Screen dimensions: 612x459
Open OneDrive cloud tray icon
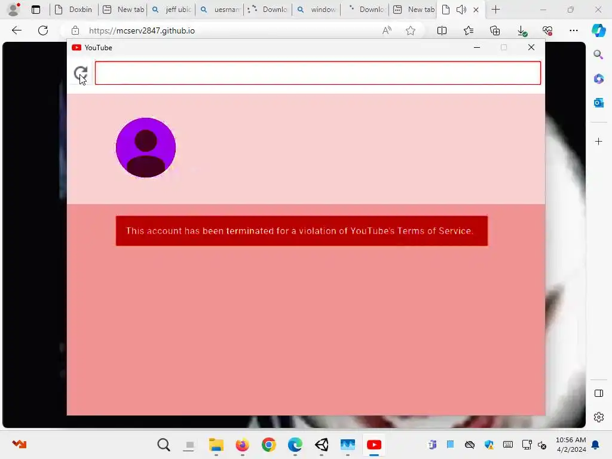[470, 445]
